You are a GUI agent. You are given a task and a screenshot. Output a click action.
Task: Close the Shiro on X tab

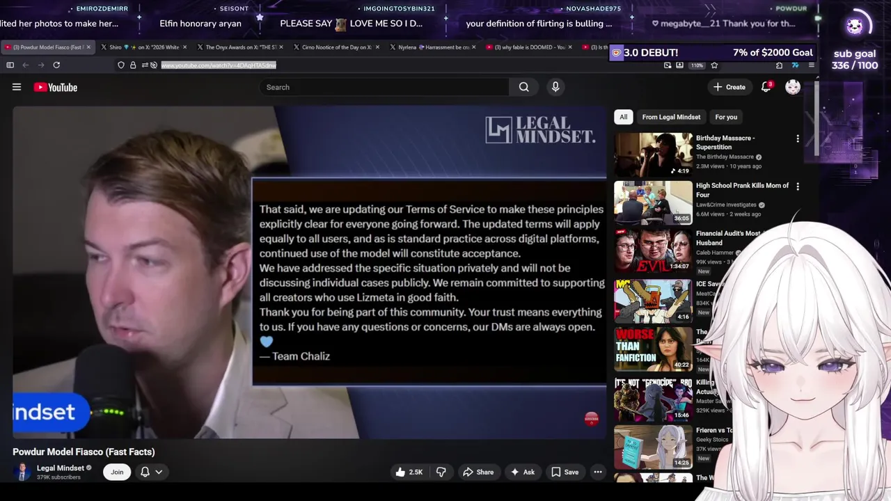(184, 47)
